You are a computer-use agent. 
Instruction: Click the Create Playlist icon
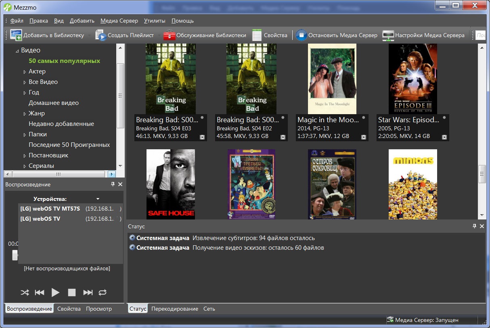click(x=101, y=35)
